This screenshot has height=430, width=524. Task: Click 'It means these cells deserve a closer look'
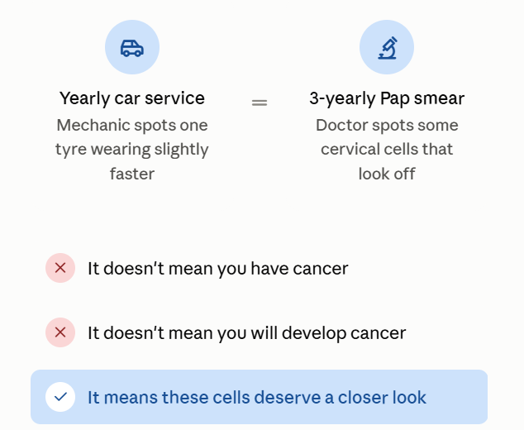[x=257, y=398]
